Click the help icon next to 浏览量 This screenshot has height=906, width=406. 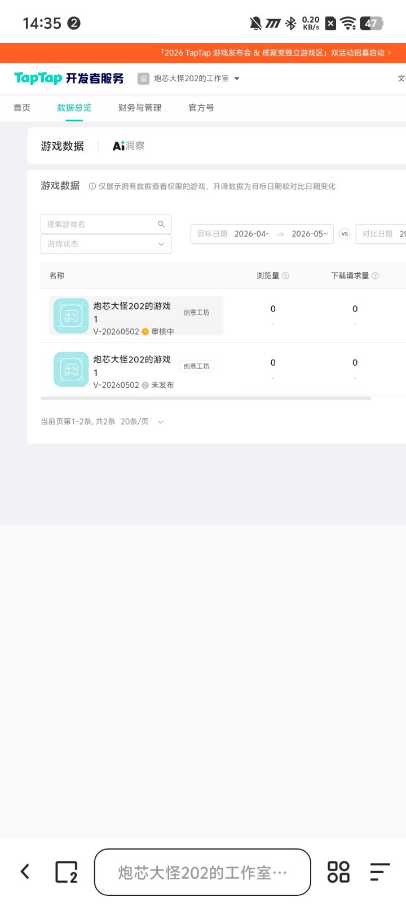tap(285, 275)
